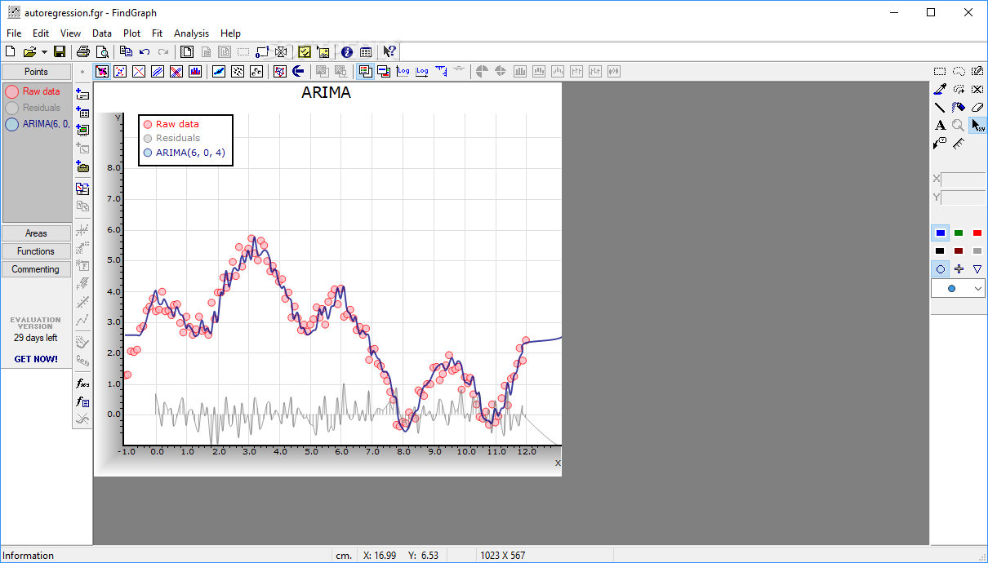Open the Data menu

(102, 33)
